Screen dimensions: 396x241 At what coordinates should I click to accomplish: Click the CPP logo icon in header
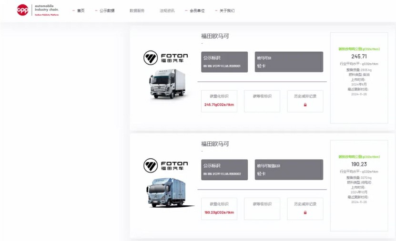(x=22, y=10)
